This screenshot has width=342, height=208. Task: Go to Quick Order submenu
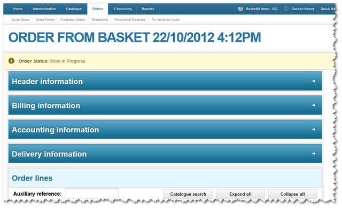[x=20, y=20]
